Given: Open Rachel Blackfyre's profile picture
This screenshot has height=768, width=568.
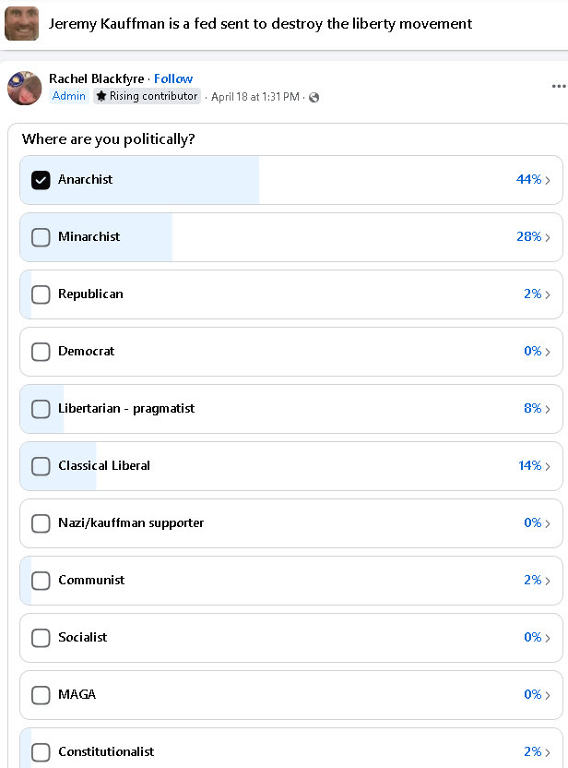Looking at the screenshot, I should [25, 89].
